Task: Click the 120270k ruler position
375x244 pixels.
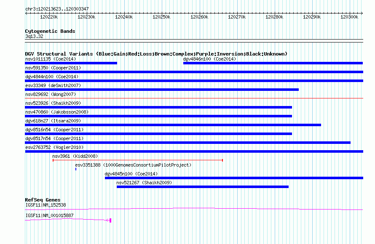Action: point(237,17)
